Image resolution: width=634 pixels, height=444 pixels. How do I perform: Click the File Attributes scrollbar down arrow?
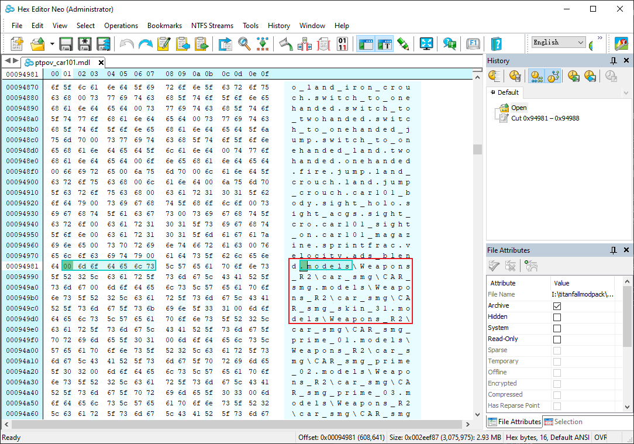coord(627,407)
